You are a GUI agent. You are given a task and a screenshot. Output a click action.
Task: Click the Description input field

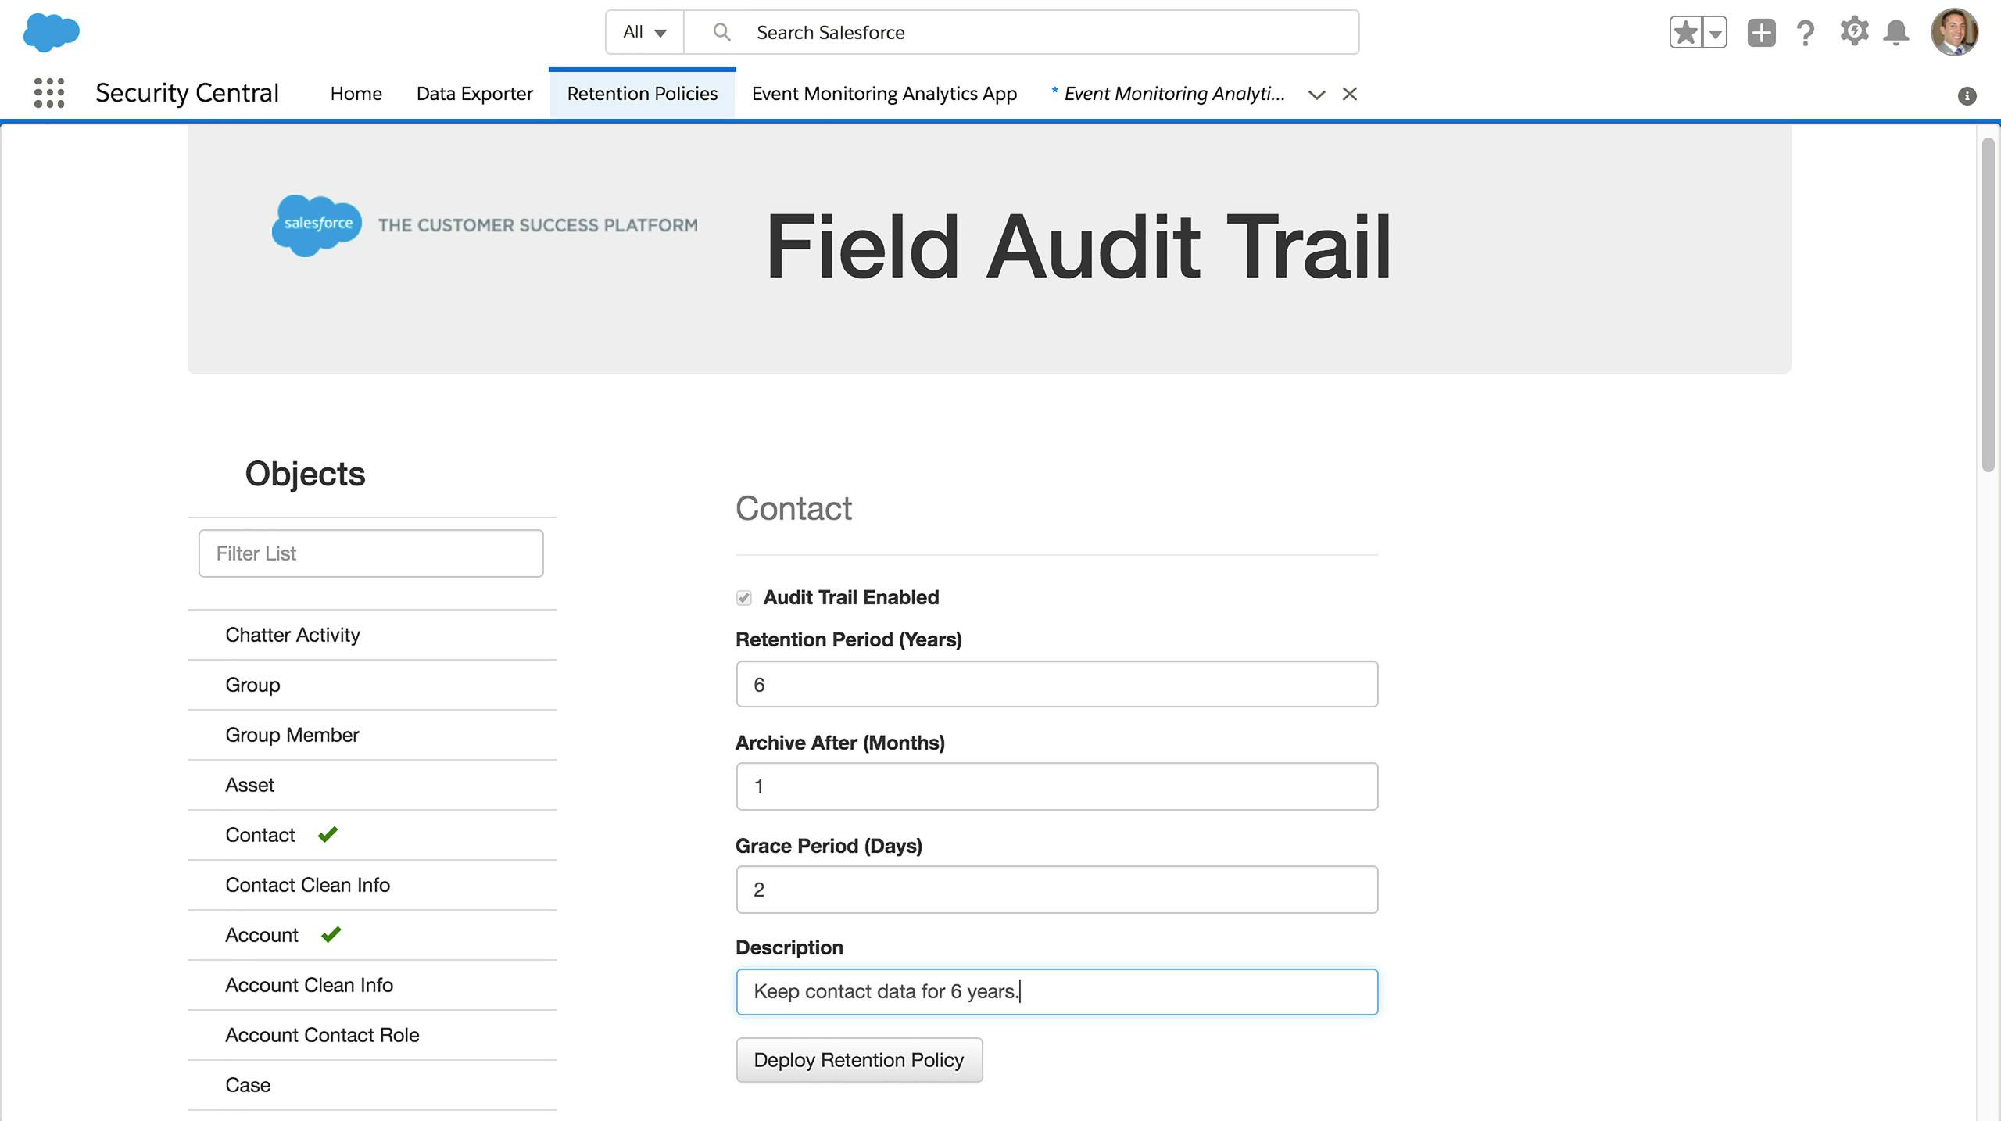point(1057,992)
